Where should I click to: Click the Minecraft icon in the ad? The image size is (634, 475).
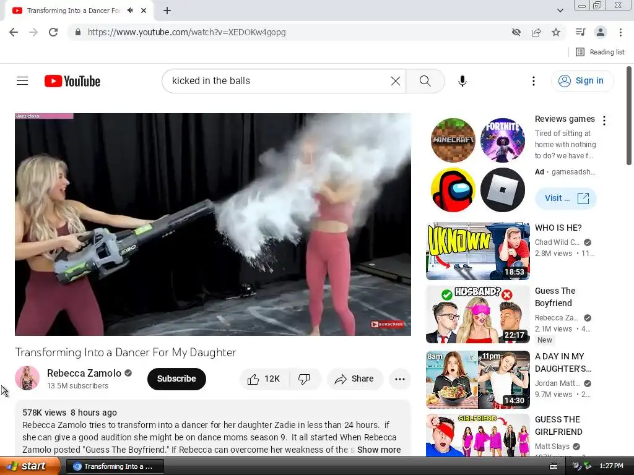click(453, 140)
